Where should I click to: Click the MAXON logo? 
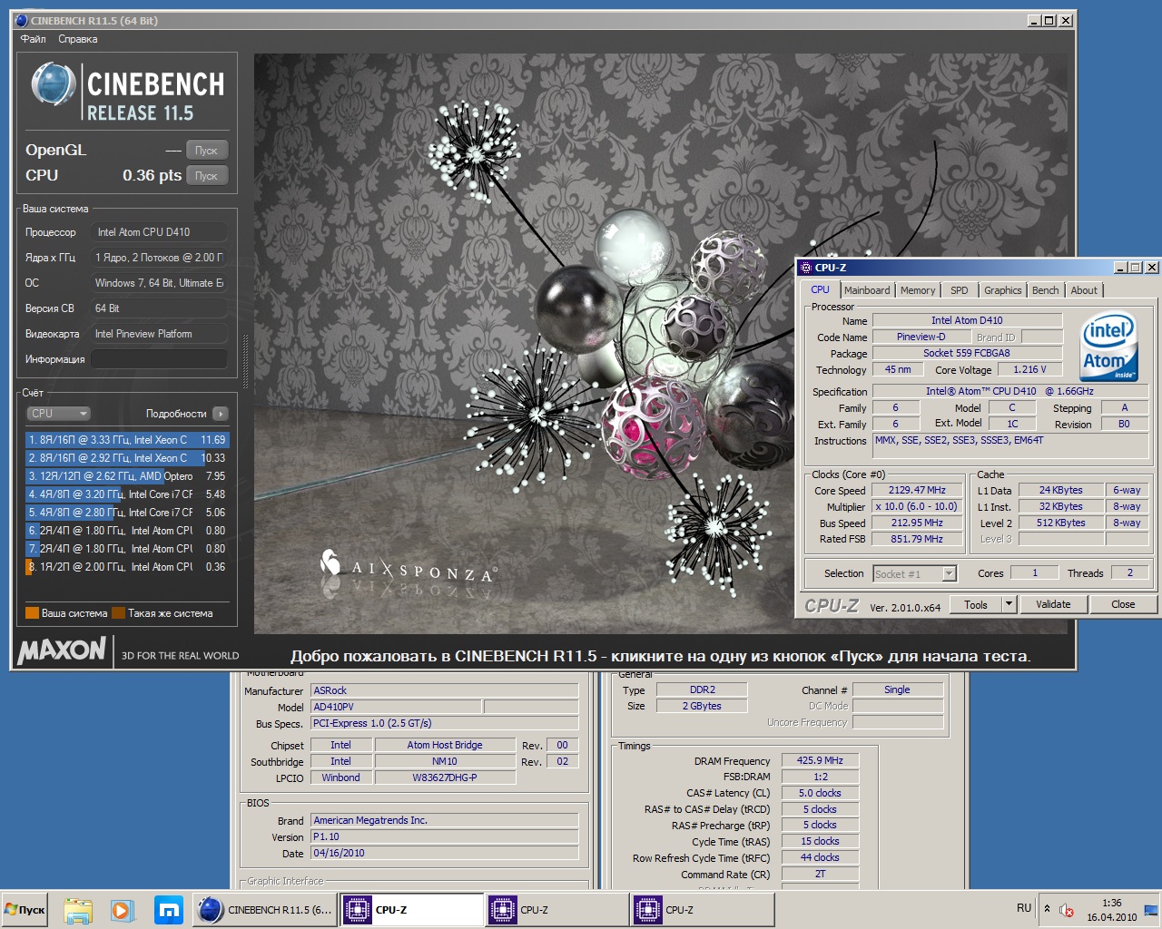(62, 650)
